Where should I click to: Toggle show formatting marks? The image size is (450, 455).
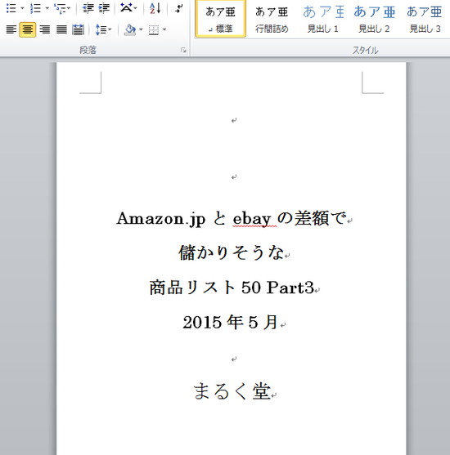click(x=179, y=8)
